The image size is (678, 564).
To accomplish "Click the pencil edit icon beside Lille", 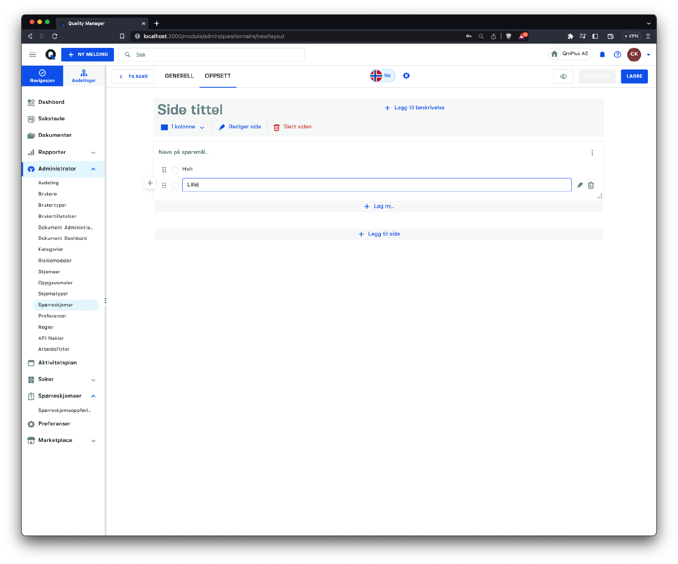I will click(x=580, y=185).
